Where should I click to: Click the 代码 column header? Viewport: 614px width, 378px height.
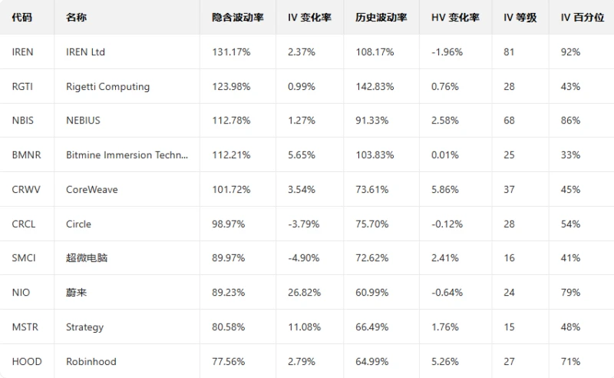coord(22,18)
